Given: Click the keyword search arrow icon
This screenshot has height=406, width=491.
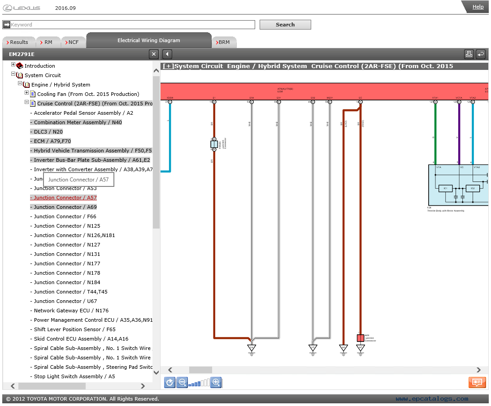Looking at the screenshot, I should tap(7, 24).
